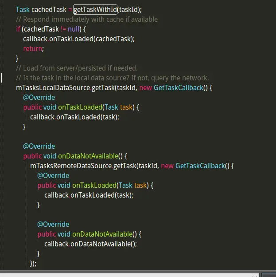Click the mTasksRemoteDataSource identifier
Image resolution: width=276 pixels, height=277 pixels.
(x=71, y=166)
